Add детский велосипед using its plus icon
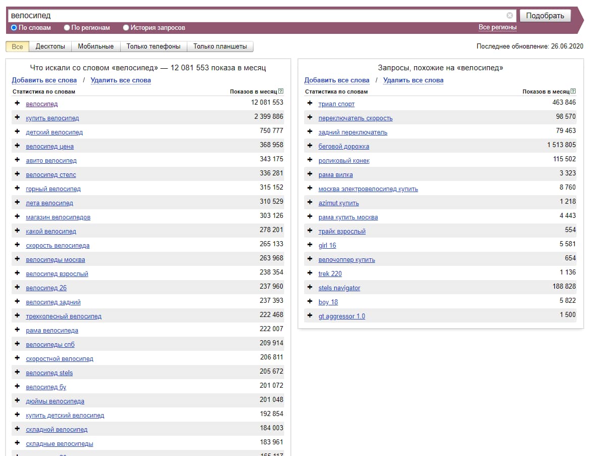Viewport: 614px width, 456px height. [17, 131]
